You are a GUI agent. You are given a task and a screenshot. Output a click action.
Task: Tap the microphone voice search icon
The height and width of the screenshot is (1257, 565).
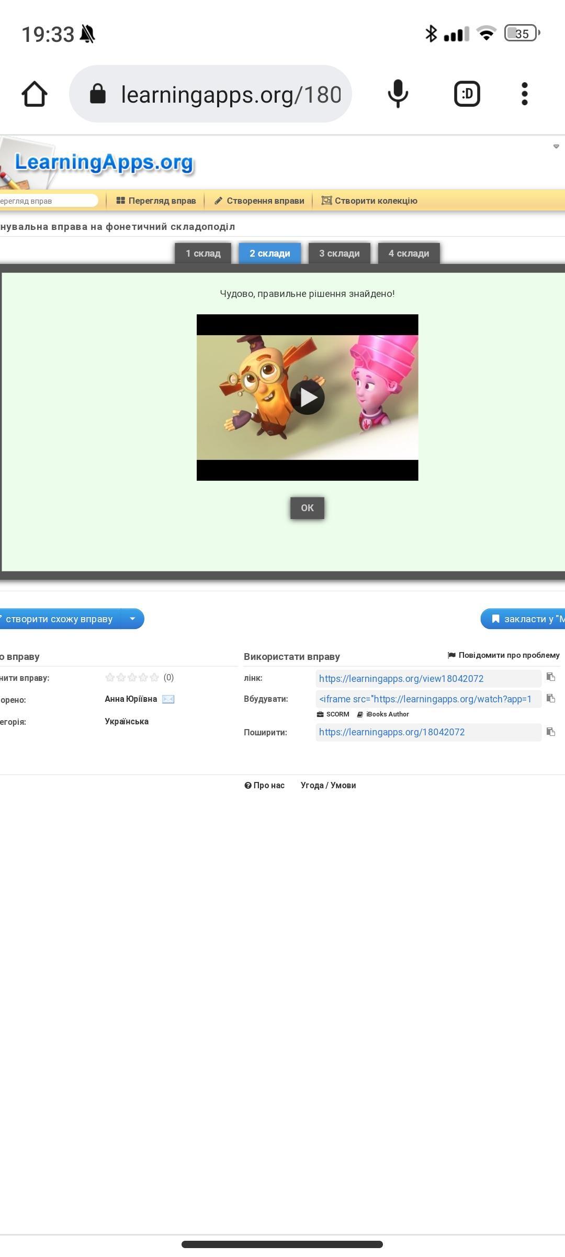[398, 94]
